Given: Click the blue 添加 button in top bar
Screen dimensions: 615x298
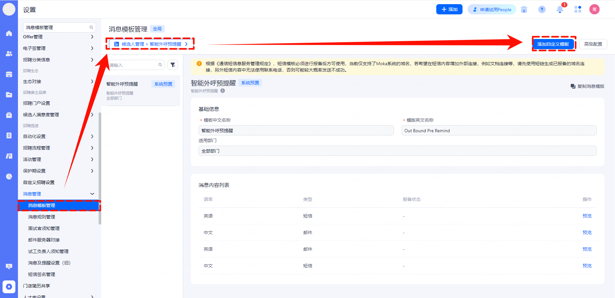Looking at the screenshot, I should point(449,9).
